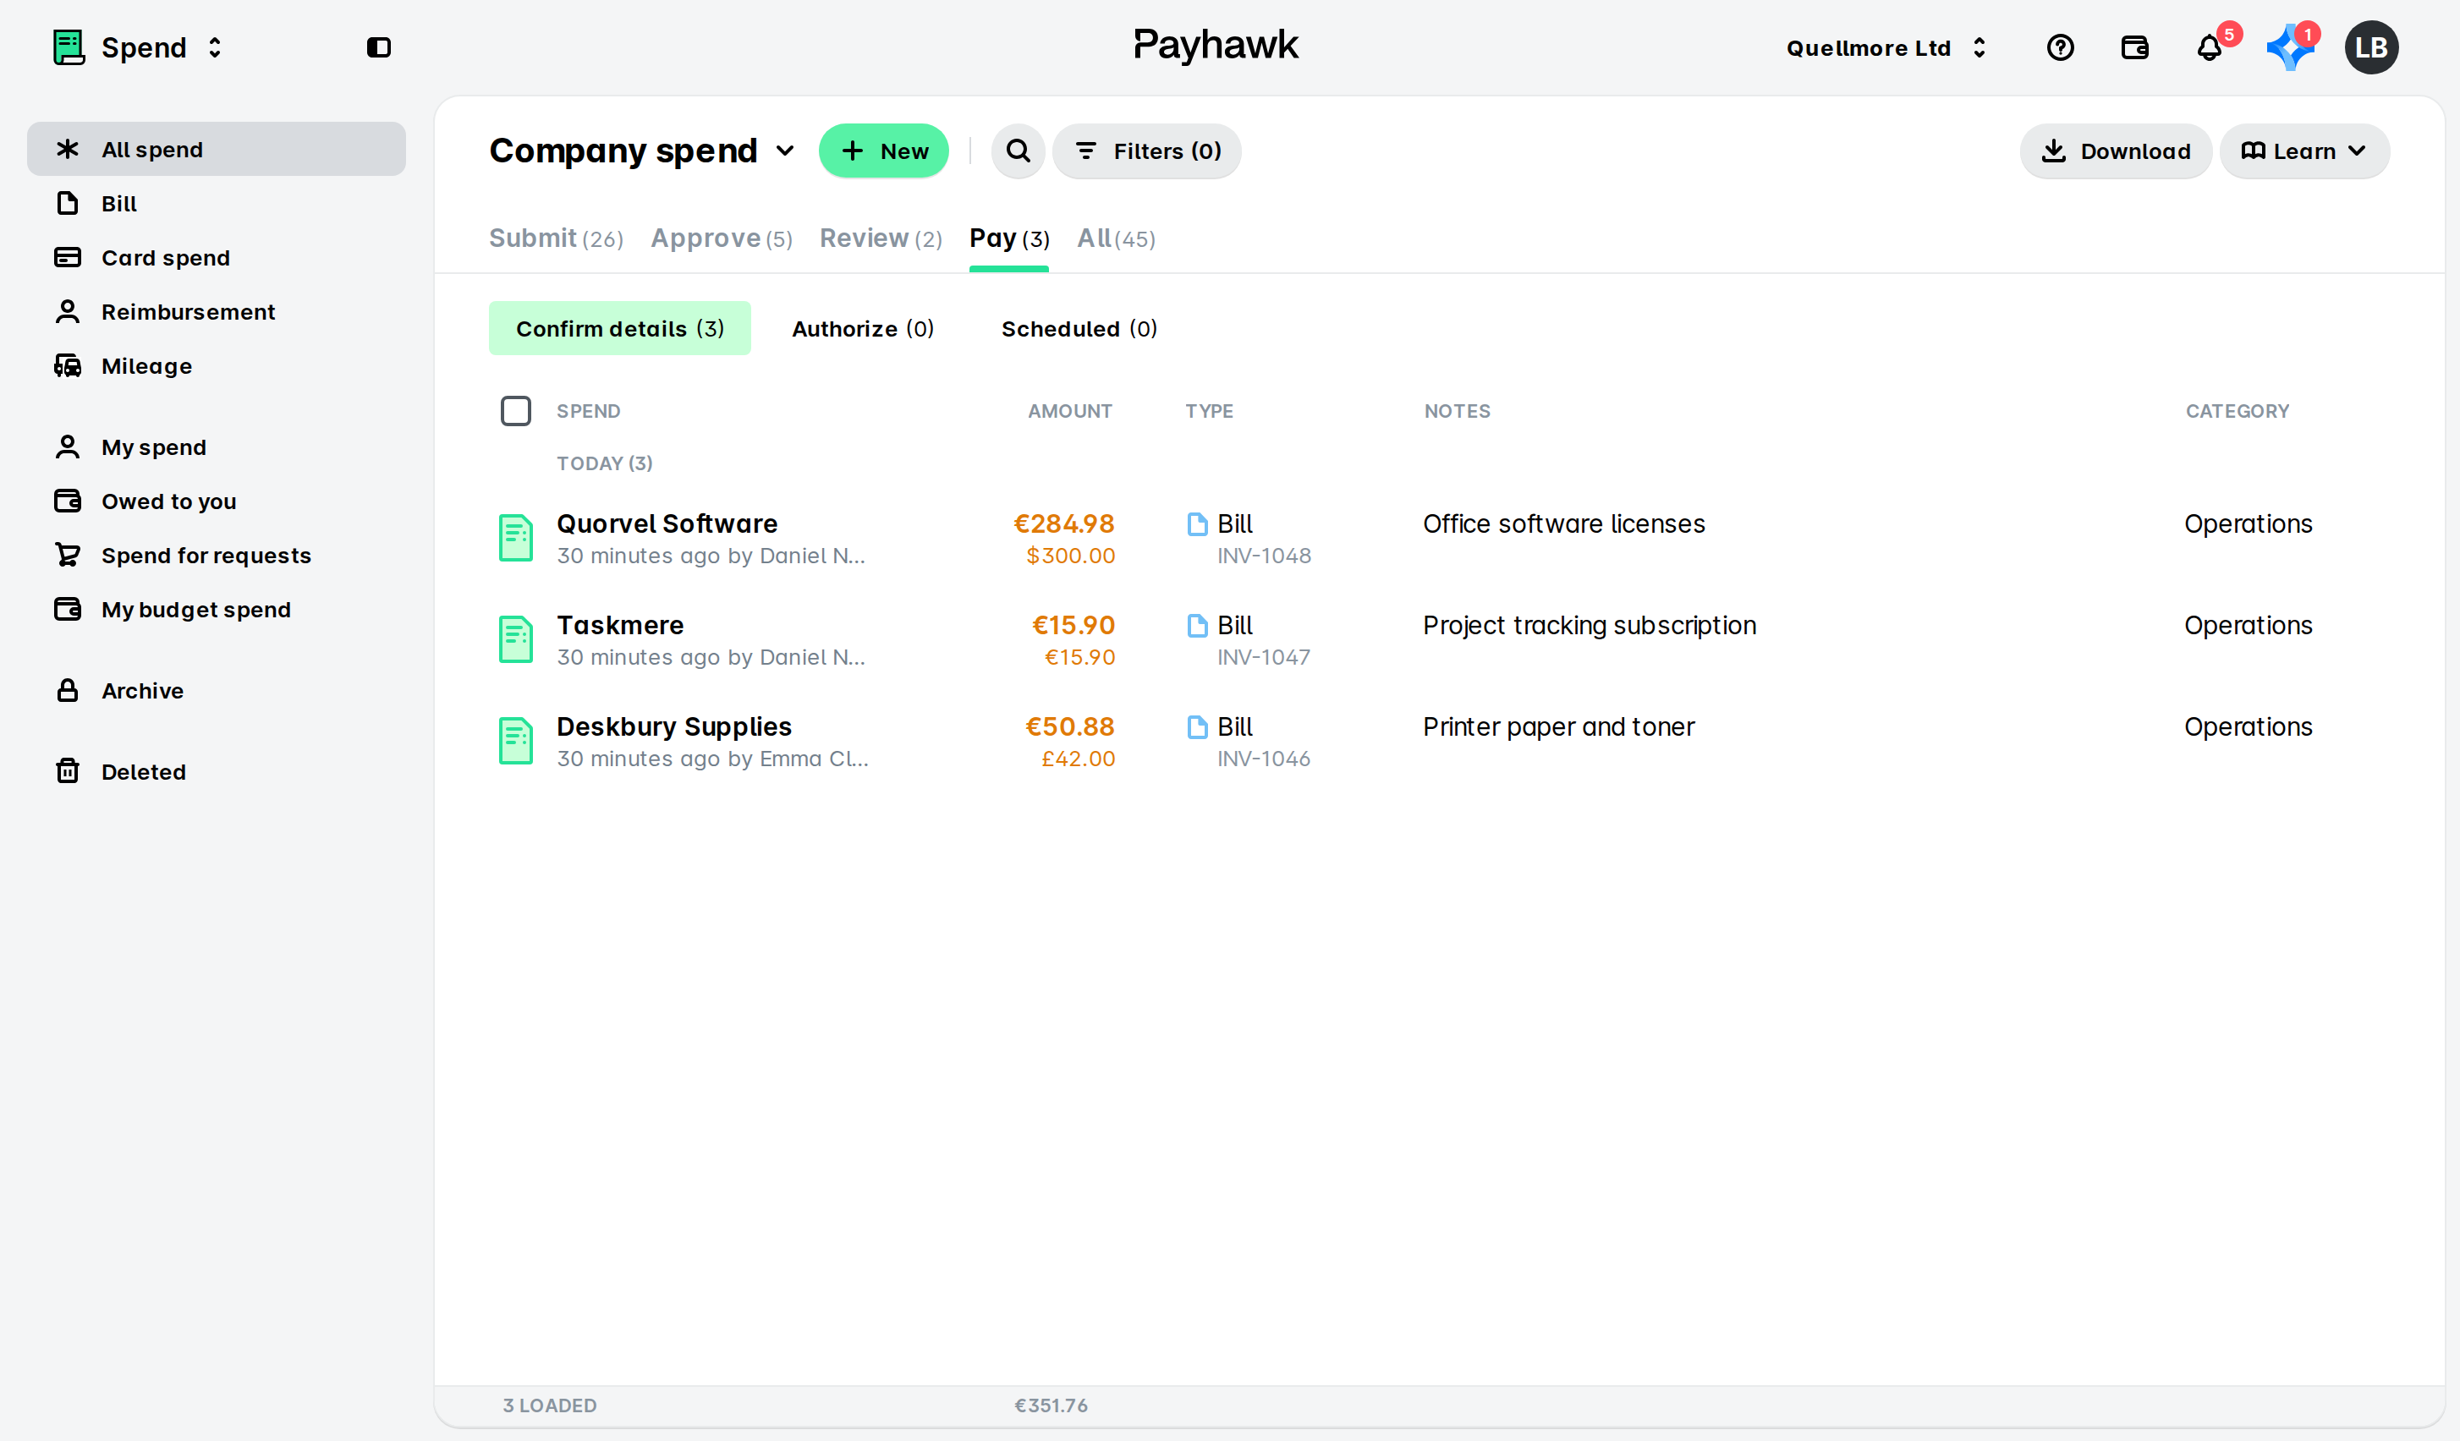Click the INV-1047 bill reference
The width and height of the screenshot is (2460, 1441).
click(x=1263, y=658)
